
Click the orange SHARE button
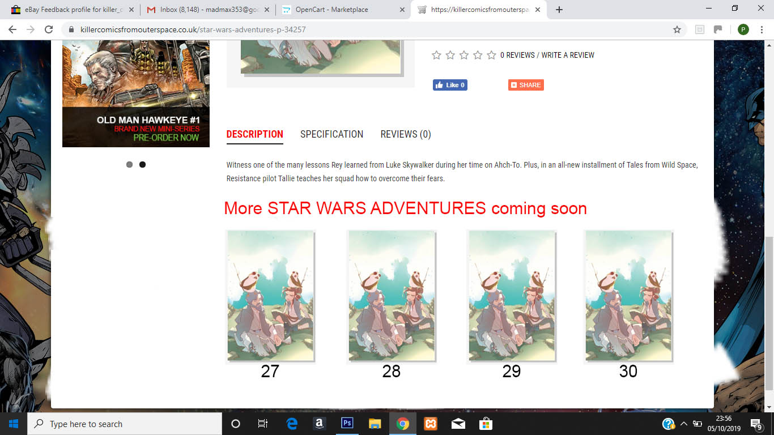click(526, 85)
